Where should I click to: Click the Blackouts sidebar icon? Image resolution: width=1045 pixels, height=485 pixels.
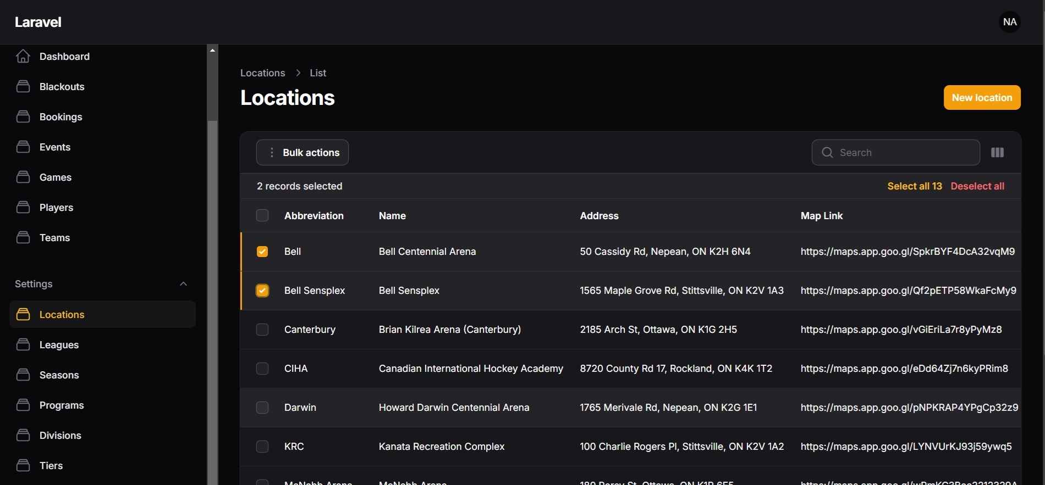coord(23,87)
